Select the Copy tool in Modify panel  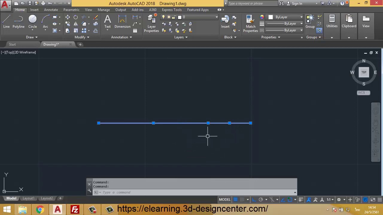[68, 24]
